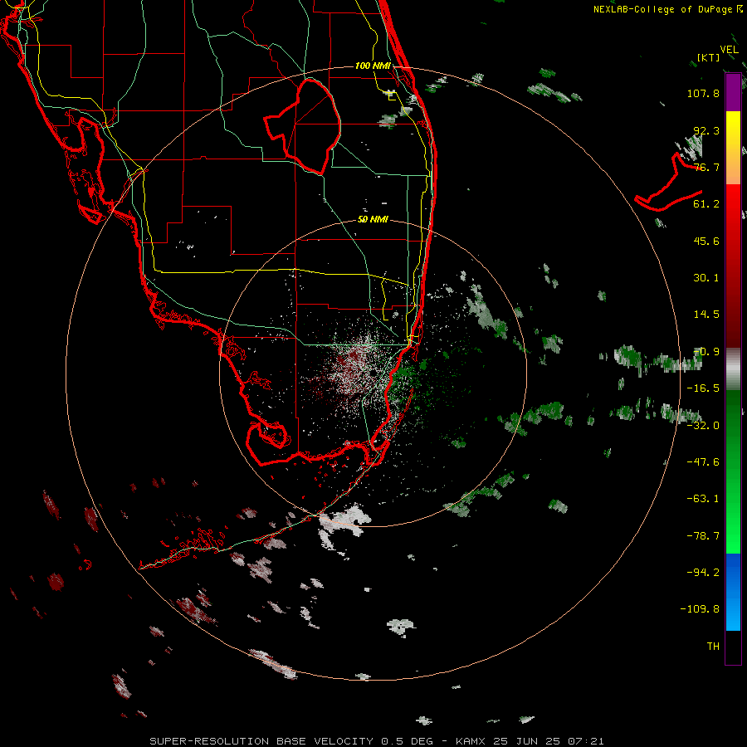Click the 107.8 velocity scale value
747x747 pixels.
[x=703, y=93]
